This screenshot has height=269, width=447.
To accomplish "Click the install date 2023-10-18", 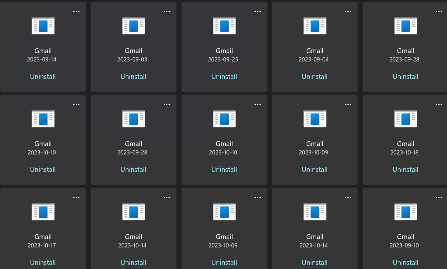I will [x=404, y=153].
